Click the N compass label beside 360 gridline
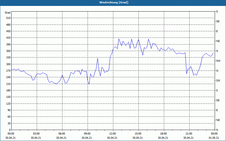This screenshot has width=226, height=141. [x=217, y=51]
